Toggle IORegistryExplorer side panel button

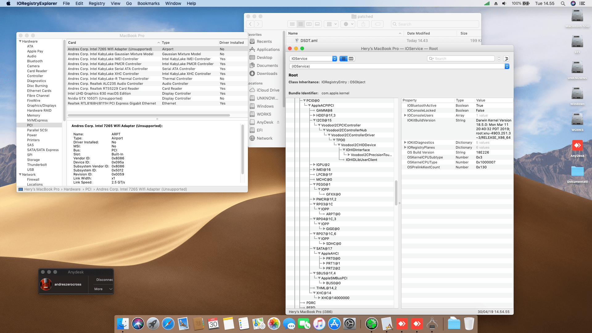(506, 59)
